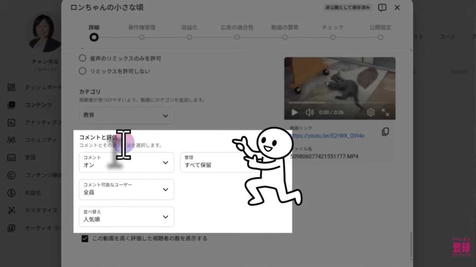The image size is (476, 267).
Task: Copy the video link using the copy icon
Action: [385, 131]
